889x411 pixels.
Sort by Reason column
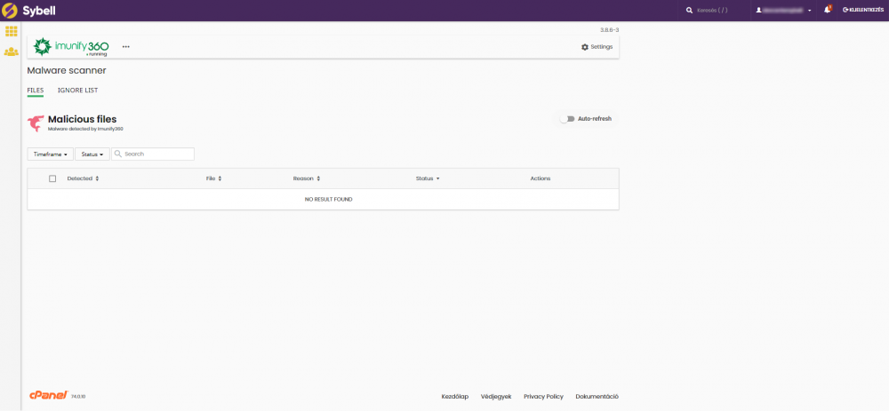pos(307,178)
